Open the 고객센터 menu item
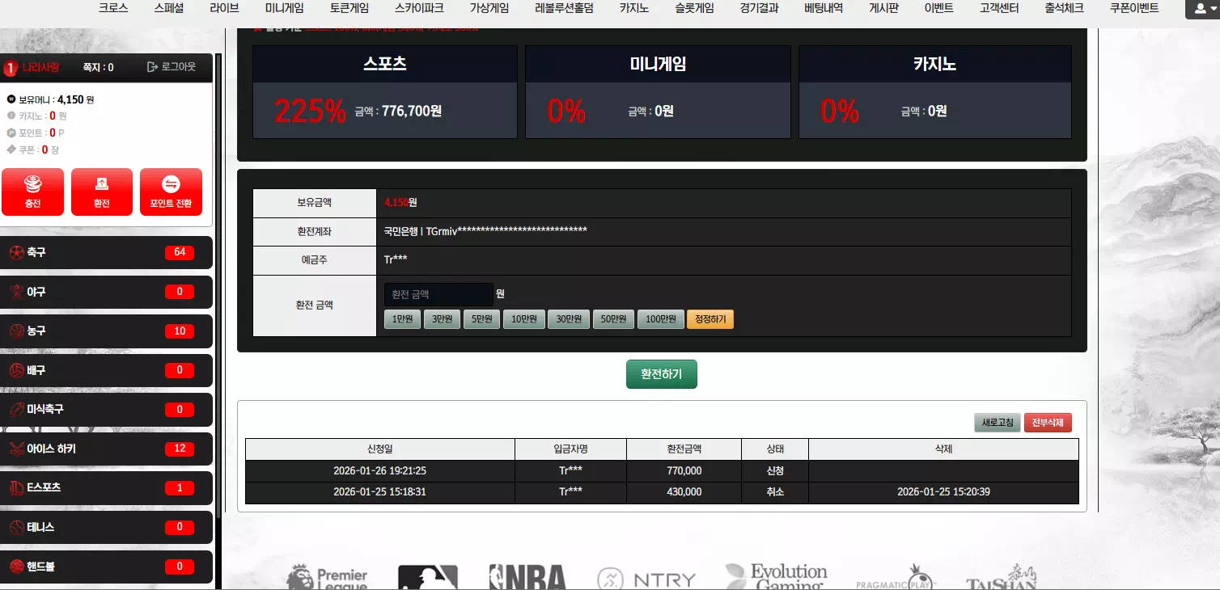The height and width of the screenshot is (590, 1220). coord(998,8)
